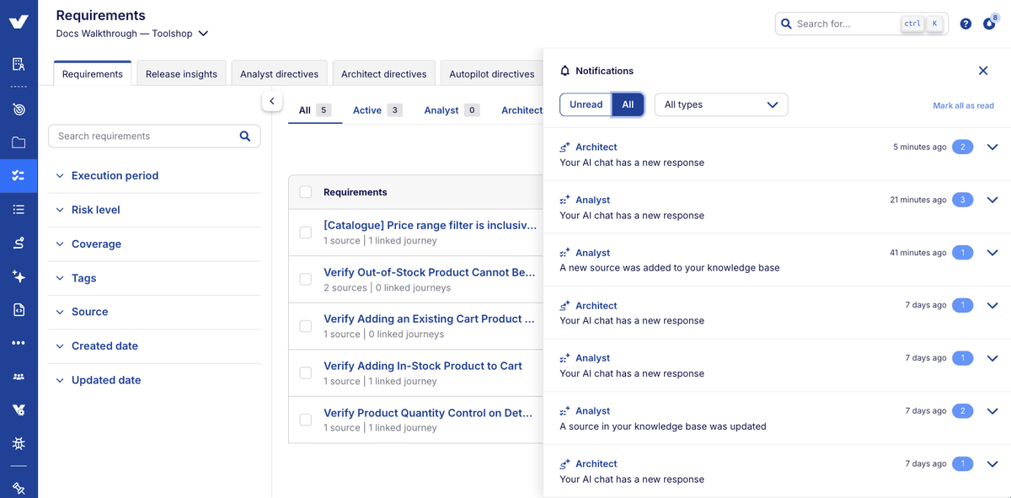The height and width of the screenshot is (498, 1011).
Task: Expand the 41 minutes ago Analyst notification
Action: 992,253
